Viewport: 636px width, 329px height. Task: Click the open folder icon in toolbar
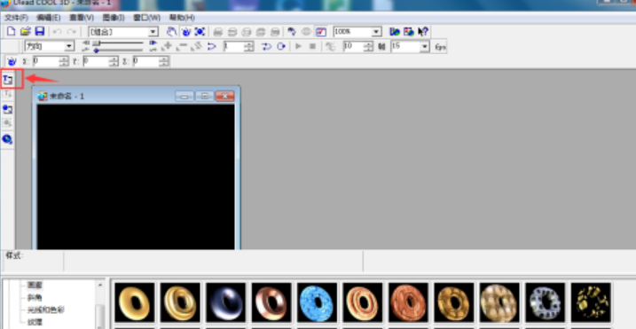tap(26, 32)
